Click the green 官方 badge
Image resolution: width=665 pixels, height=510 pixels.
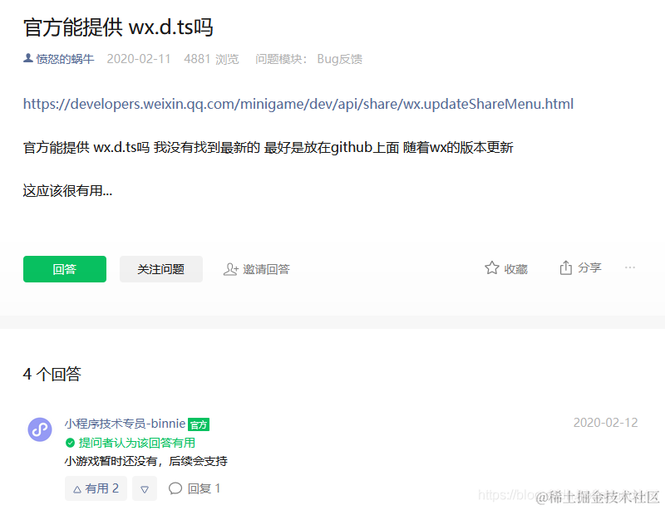(x=199, y=424)
